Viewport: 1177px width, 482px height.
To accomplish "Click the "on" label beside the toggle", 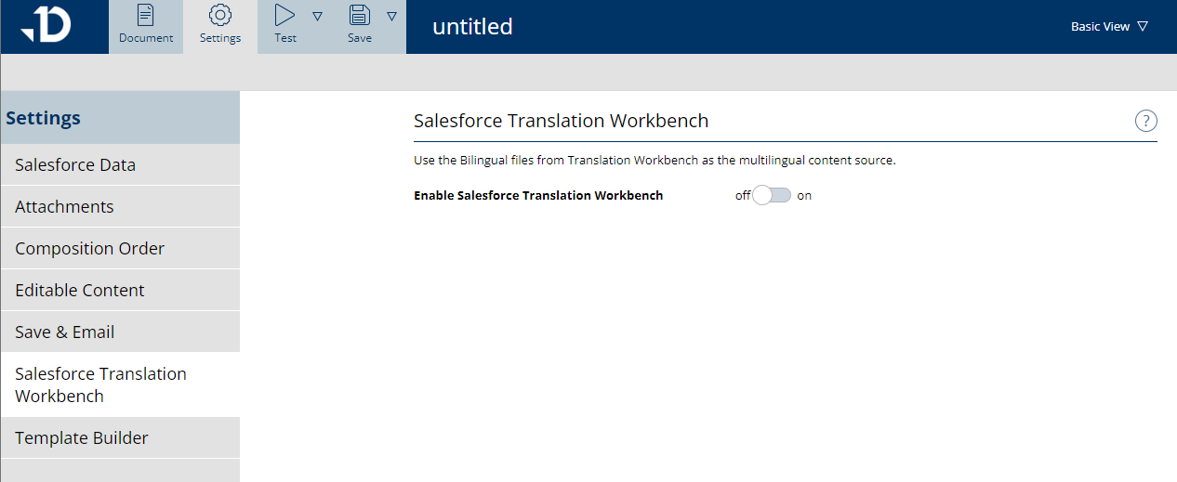I will [804, 196].
